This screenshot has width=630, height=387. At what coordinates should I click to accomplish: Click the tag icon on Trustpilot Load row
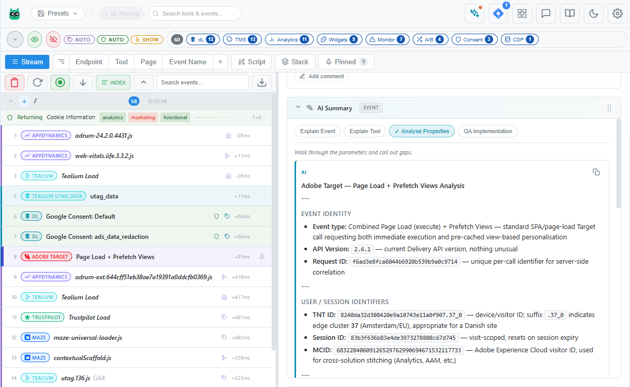tap(224, 317)
